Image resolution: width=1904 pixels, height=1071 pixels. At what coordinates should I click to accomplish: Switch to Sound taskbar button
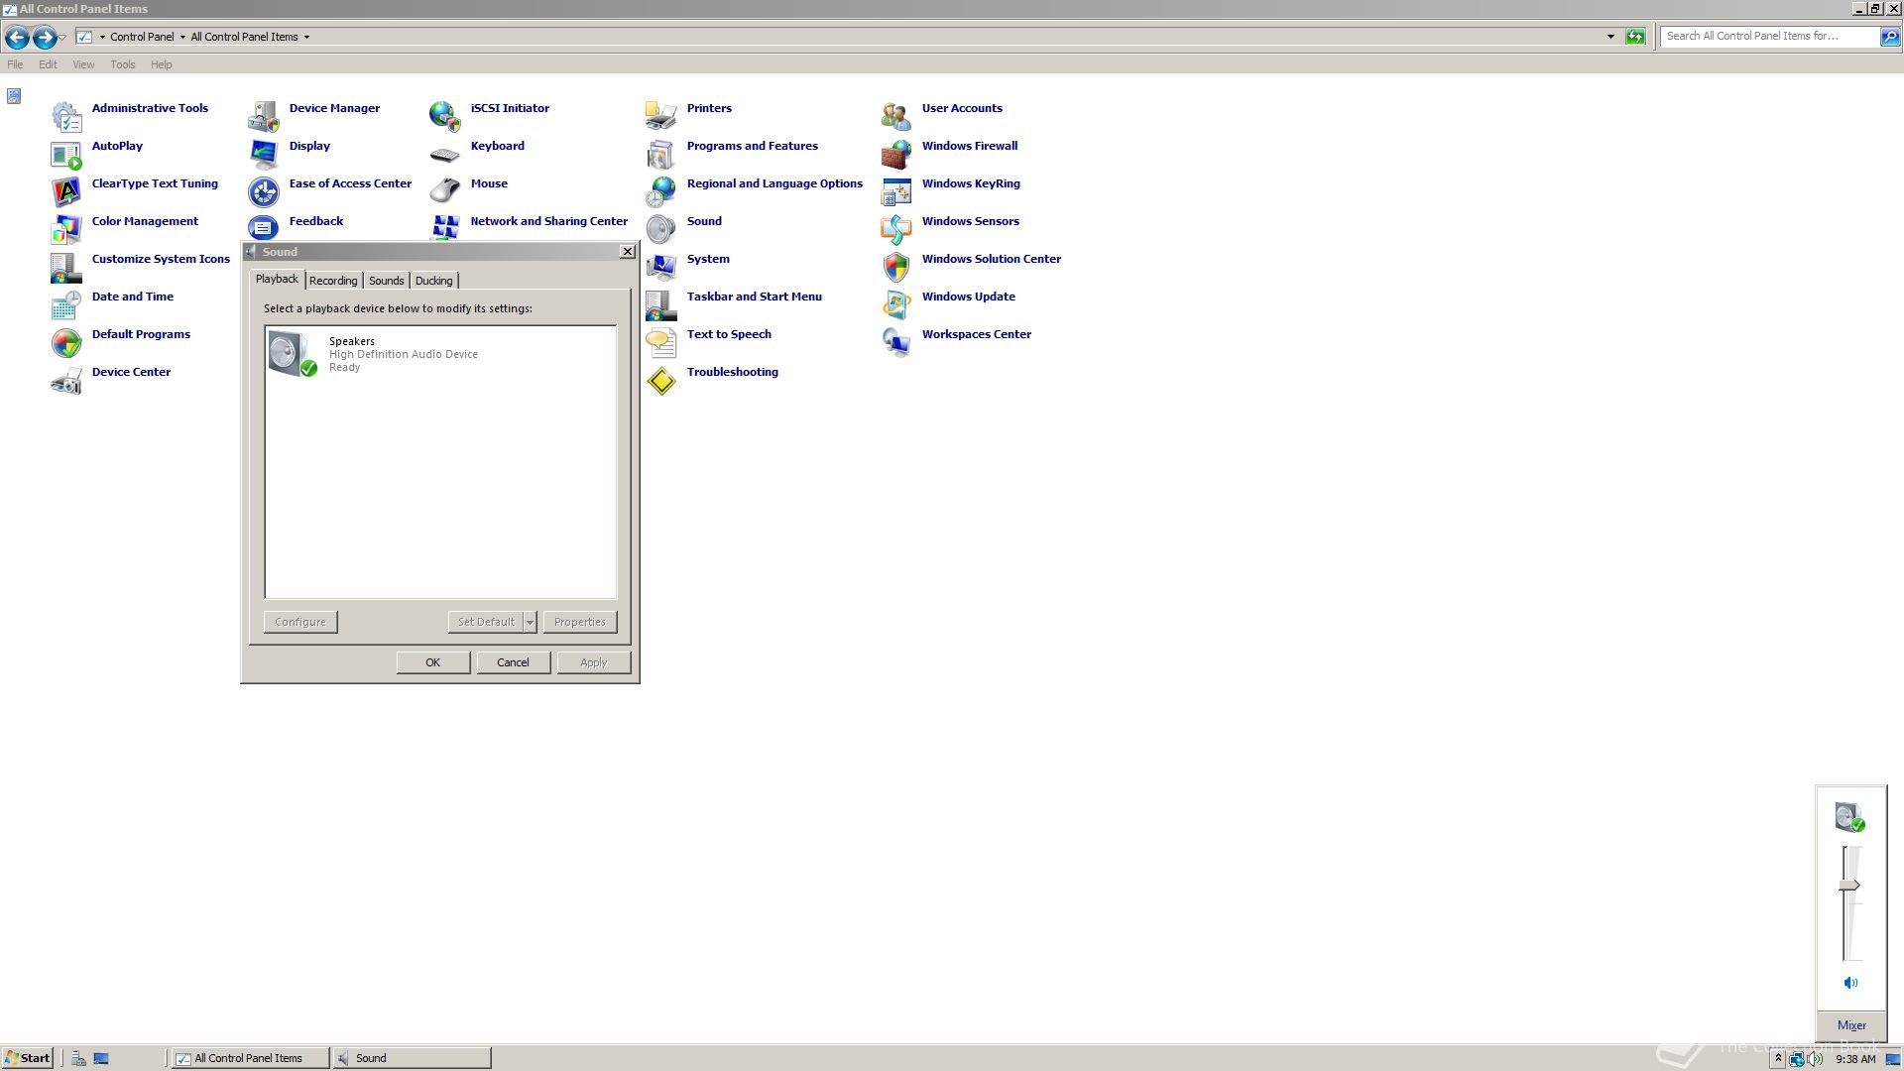pyautogui.click(x=413, y=1058)
